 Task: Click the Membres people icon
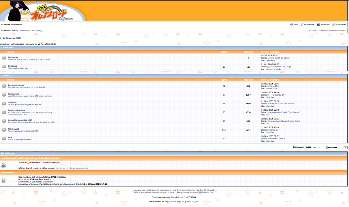(318, 25)
